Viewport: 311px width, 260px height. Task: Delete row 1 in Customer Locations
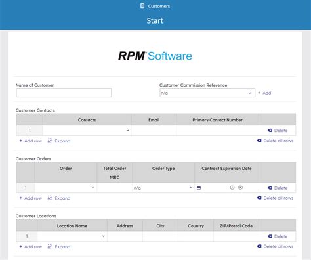(x=278, y=236)
